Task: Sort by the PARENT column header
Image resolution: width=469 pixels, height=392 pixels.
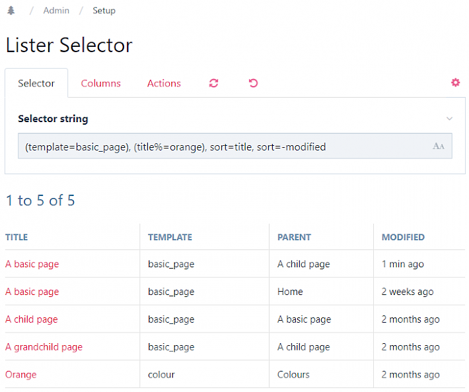Action: point(294,237)
